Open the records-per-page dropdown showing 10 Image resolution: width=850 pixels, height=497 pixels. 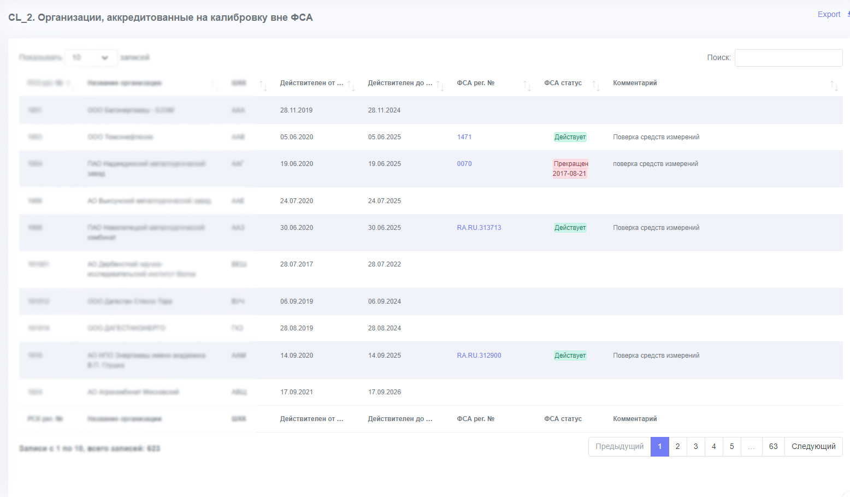pos(91,57)
